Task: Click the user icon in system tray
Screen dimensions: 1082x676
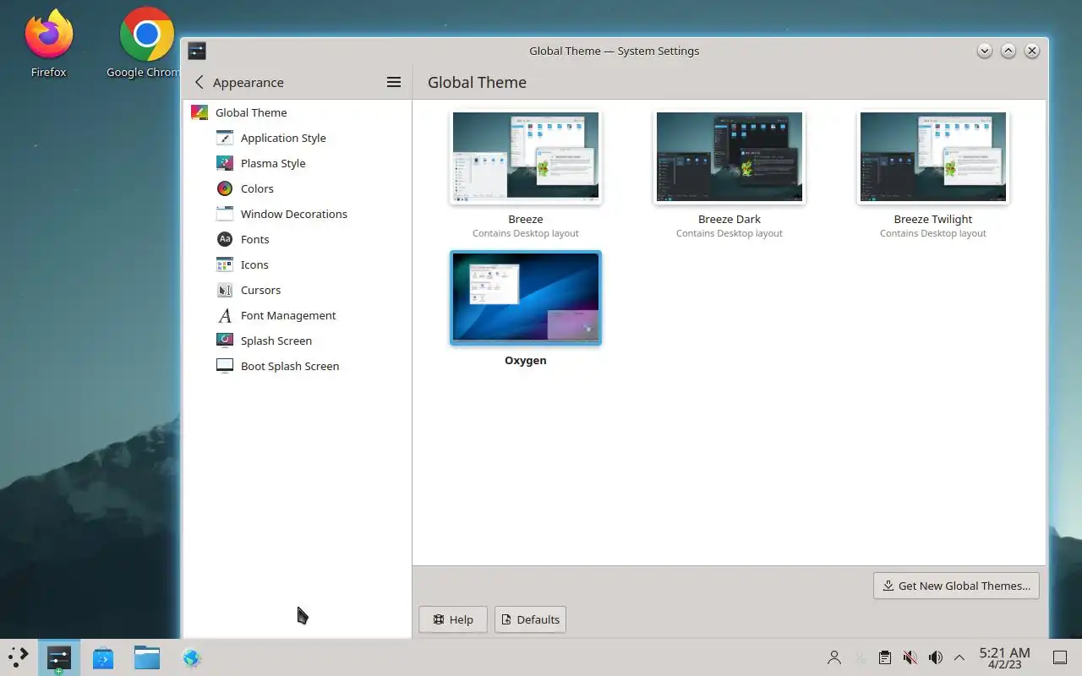Action: click(834, 657)
